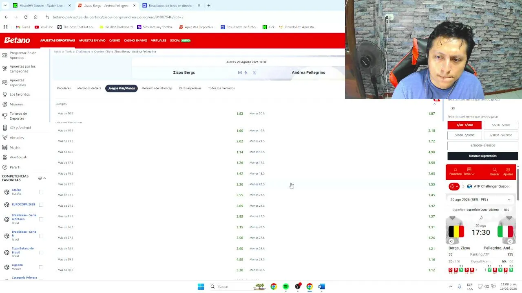
Task: Collapse the Competencias Favoritas section
Action: tap(44, 178)
